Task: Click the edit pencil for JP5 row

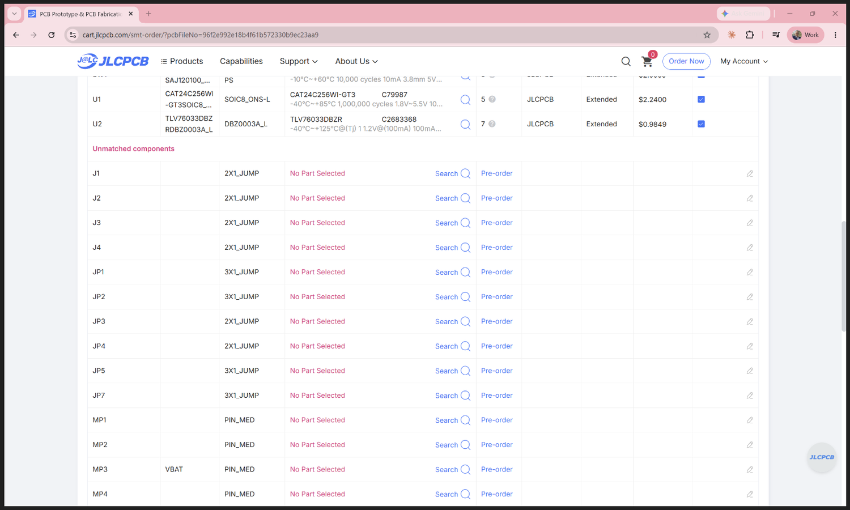Action: pyautogui.click(x=750, y=371)
